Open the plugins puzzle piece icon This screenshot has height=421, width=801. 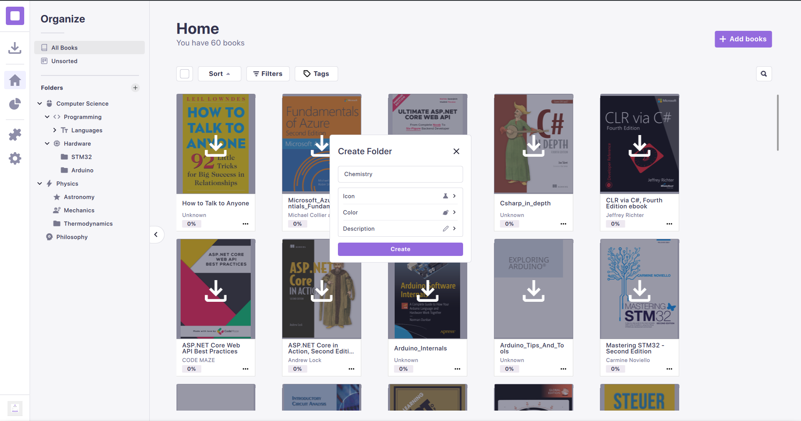tap(15, 134)
